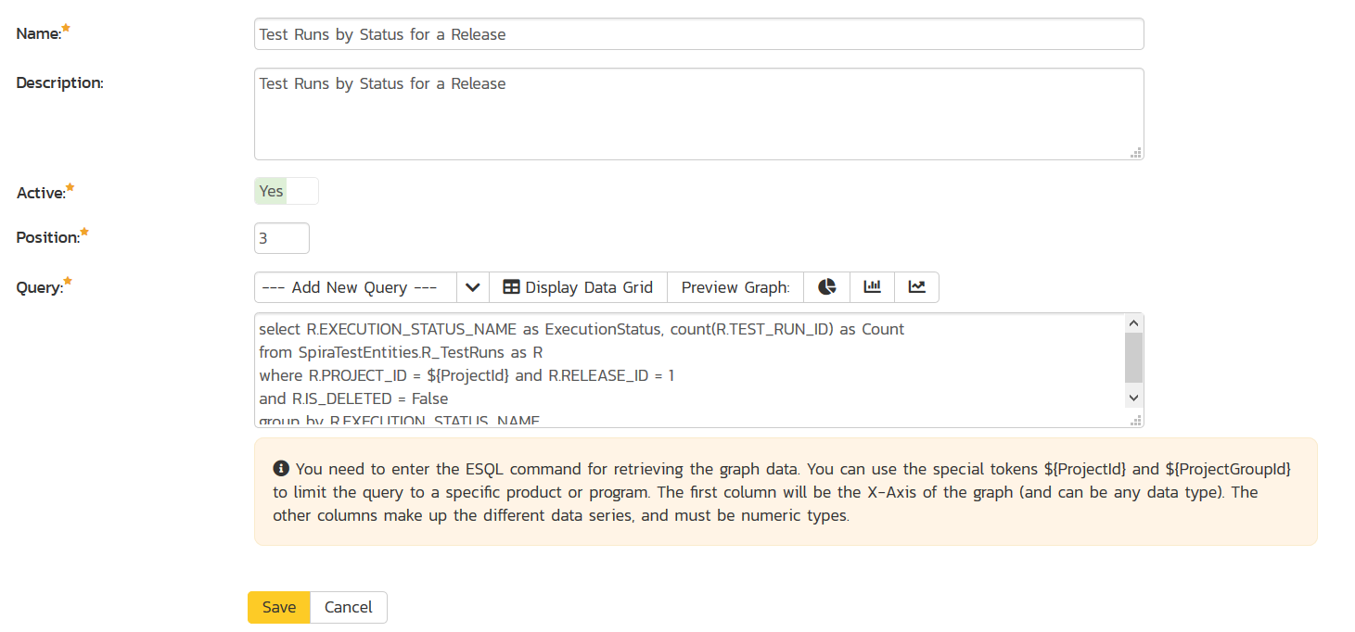Preview the graph as a pie chart
The width and height of the screenshot is (1355, 632).
pos(827,287)
